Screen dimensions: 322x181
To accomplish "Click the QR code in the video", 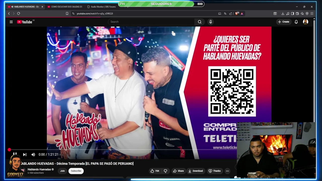I will coord(232,92).
